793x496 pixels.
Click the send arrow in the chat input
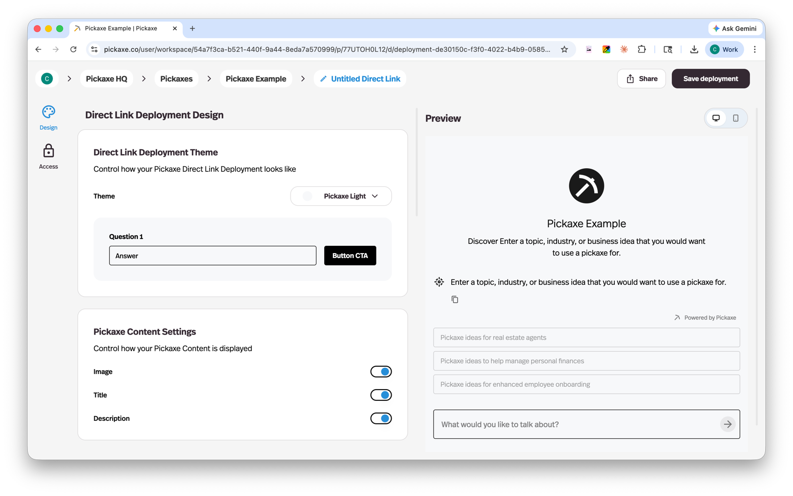click(728, 424)
